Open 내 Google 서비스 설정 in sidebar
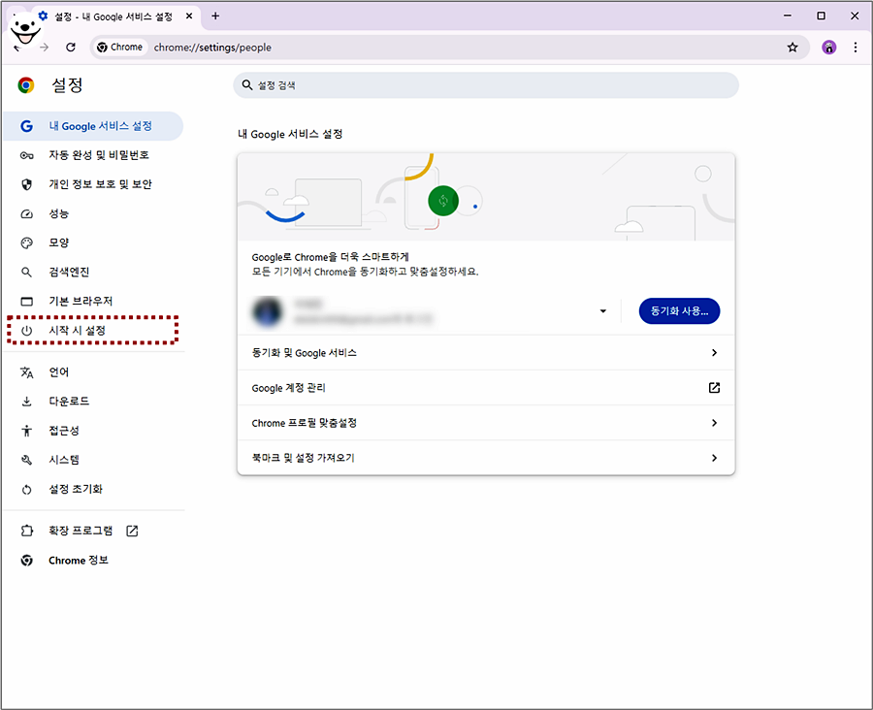Image resolution: width=873 pixels, height=710 pixels. tap(93, 126)
